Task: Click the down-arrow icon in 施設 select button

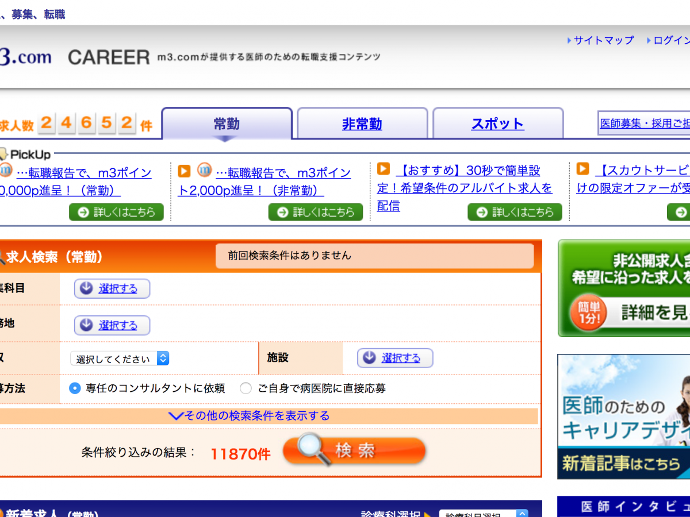Action: (369, 358)
